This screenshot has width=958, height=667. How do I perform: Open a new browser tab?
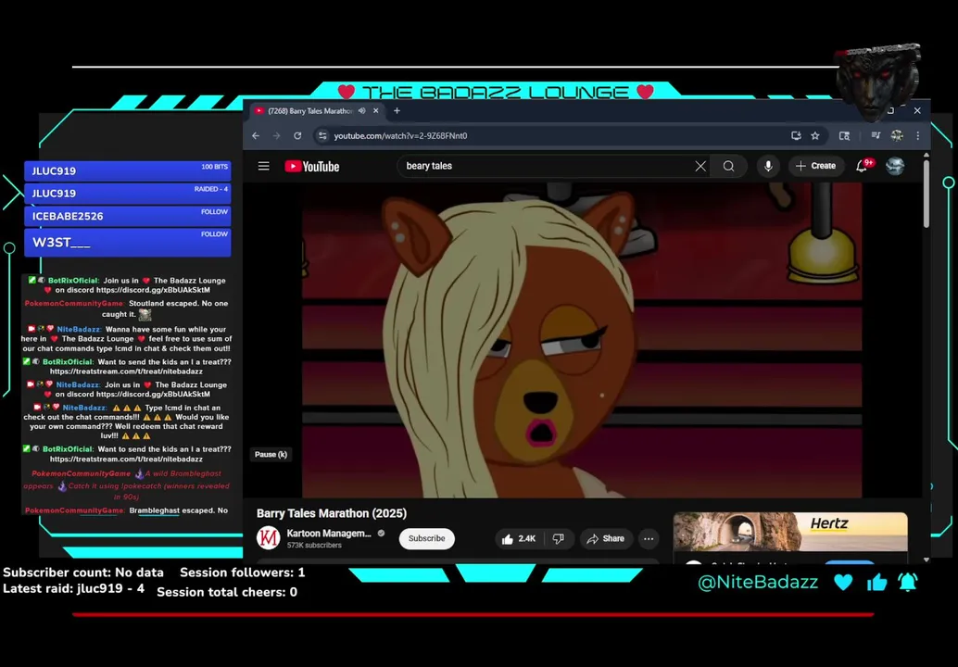point(397,110)
